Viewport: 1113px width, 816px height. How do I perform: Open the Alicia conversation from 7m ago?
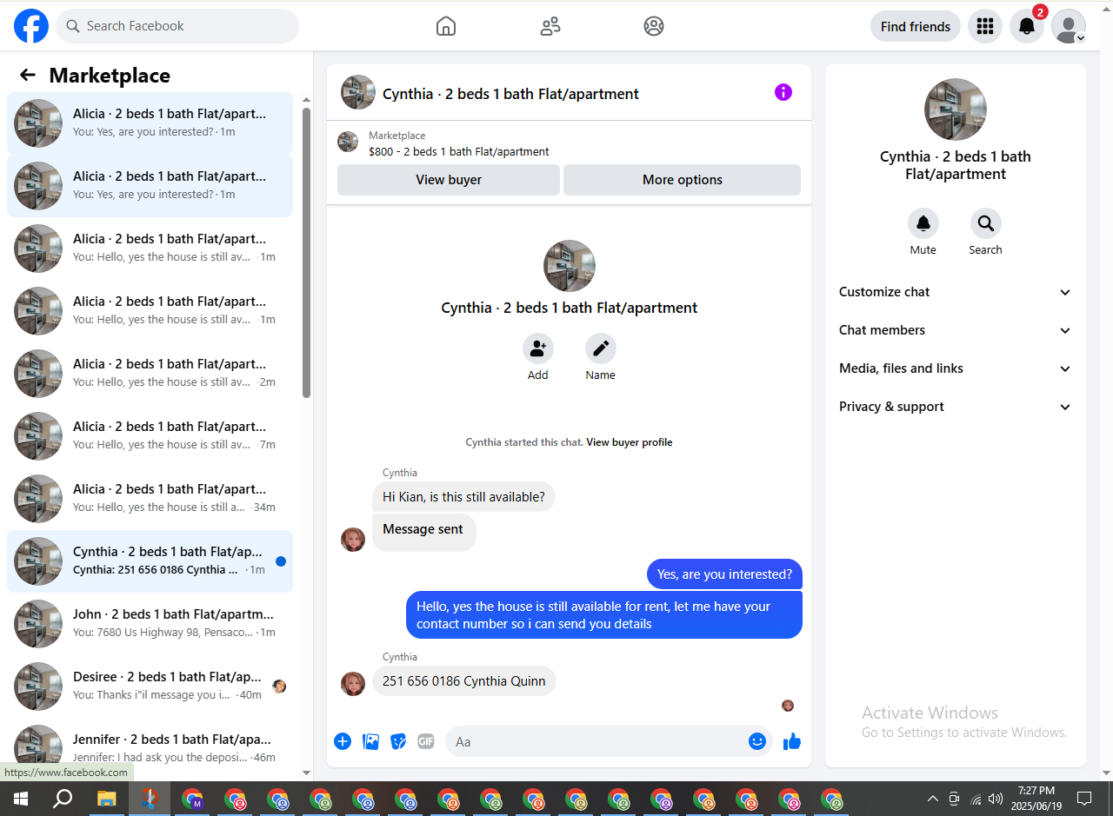(x=150, y=436)
